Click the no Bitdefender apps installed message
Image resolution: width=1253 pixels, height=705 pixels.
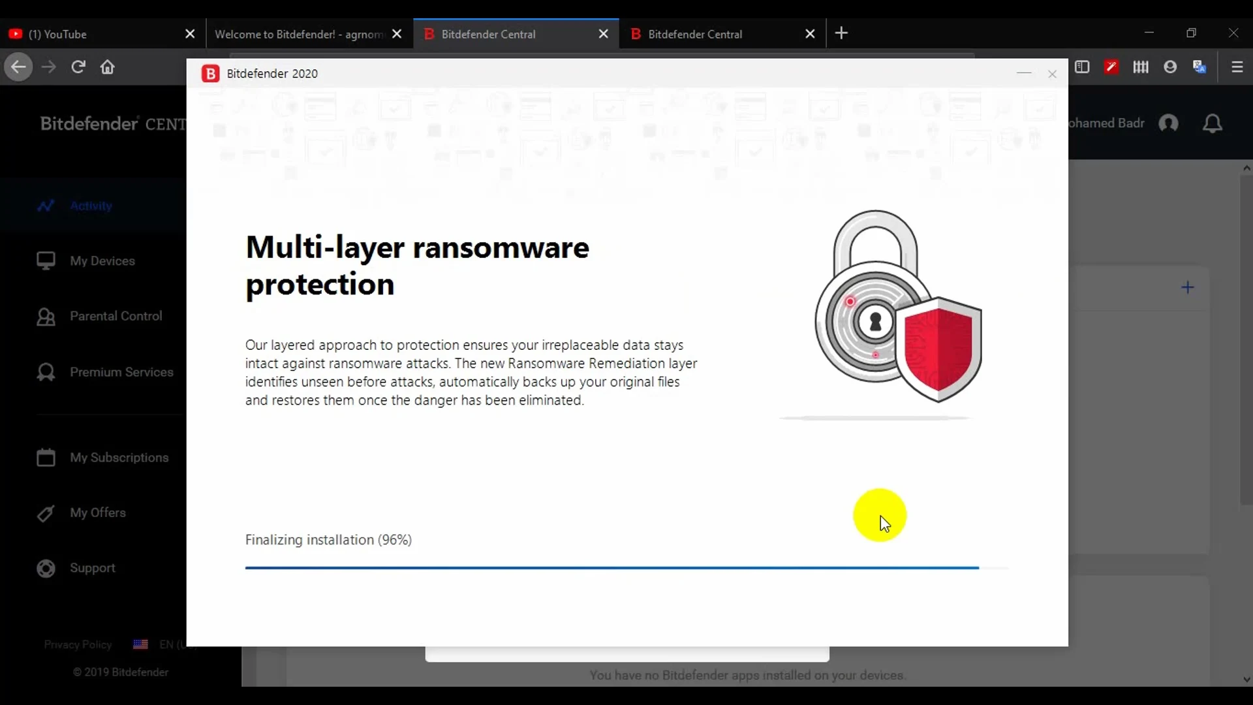click(x=748, y=675)
